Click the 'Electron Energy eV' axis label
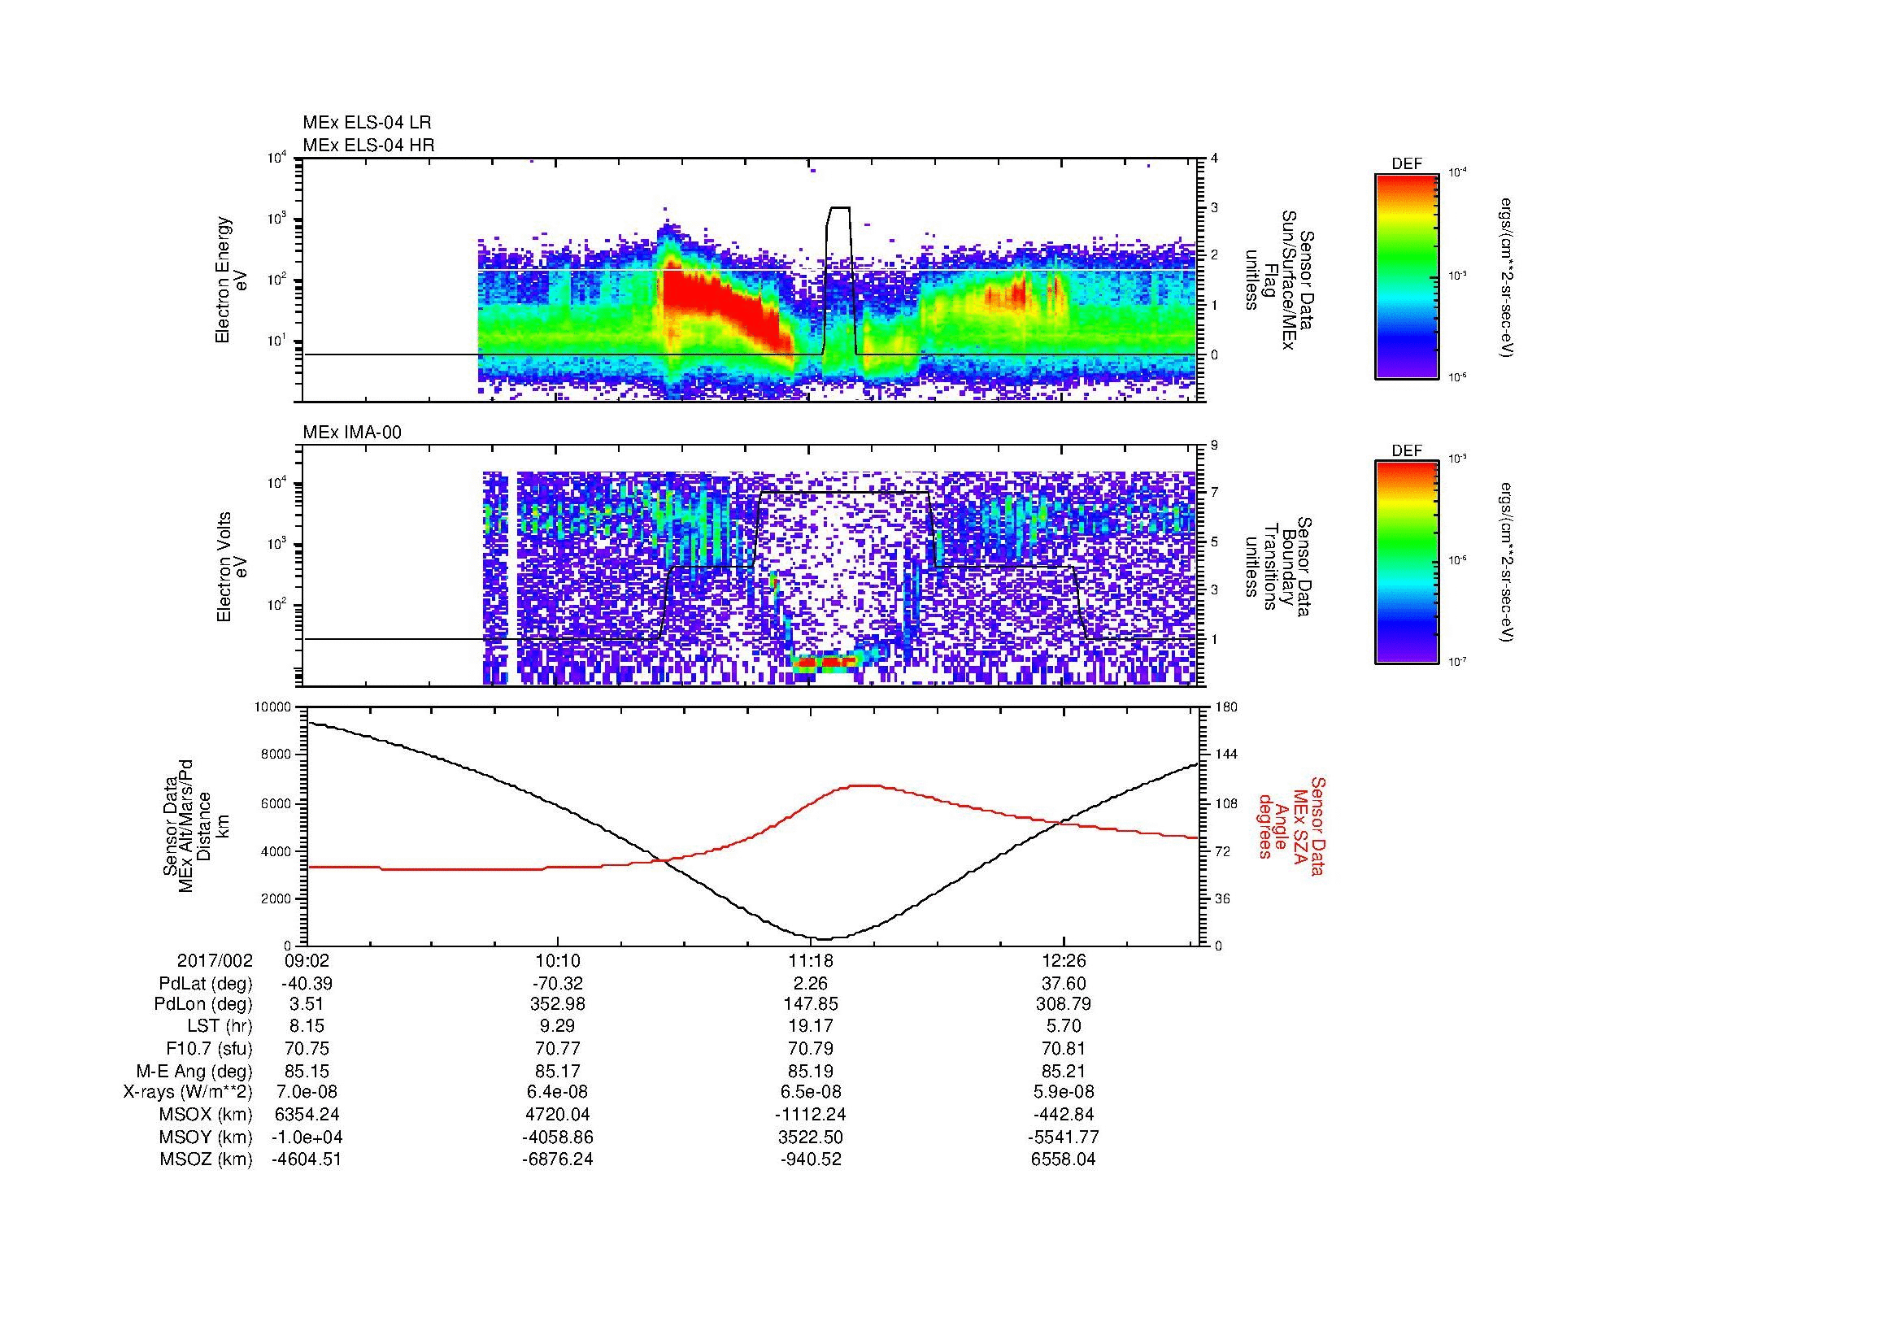This screenshot has height=1344, width=1902. pyautogui.click(x=232, y=280)
